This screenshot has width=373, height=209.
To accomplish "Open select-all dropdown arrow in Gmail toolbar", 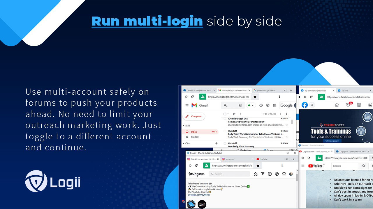I will click(x=228, y=114).
